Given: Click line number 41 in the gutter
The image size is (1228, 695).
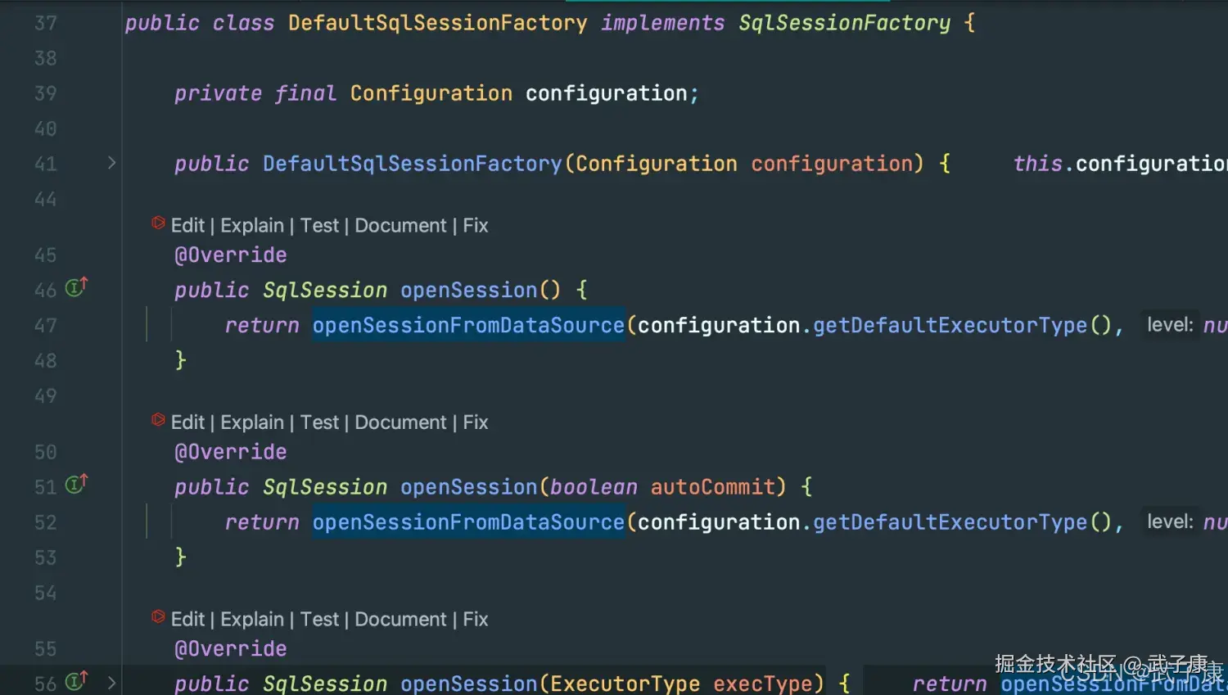Looking at the screenshot, I should tap(46, 164).
